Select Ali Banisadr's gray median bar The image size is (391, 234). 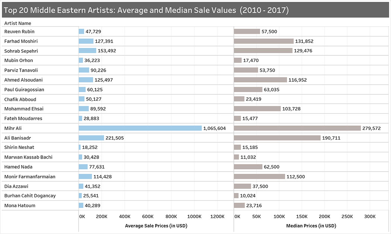(x=277, y=138)
